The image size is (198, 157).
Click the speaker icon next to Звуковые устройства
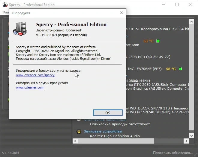(79, 132)
